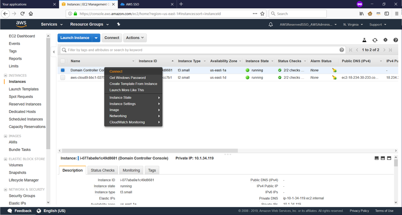Image resolution: width=402 pixels, height=215 pixels.
Task: Switch to the Monitoring tab
Action: 131,170
